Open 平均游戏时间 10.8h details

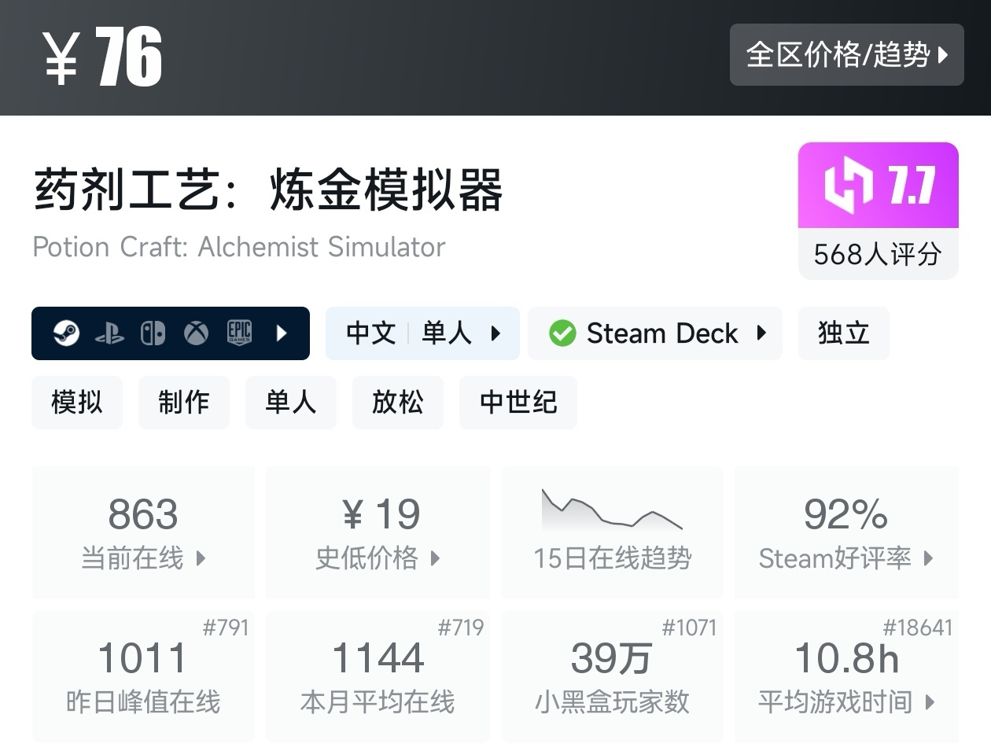[x=846, y=676]
